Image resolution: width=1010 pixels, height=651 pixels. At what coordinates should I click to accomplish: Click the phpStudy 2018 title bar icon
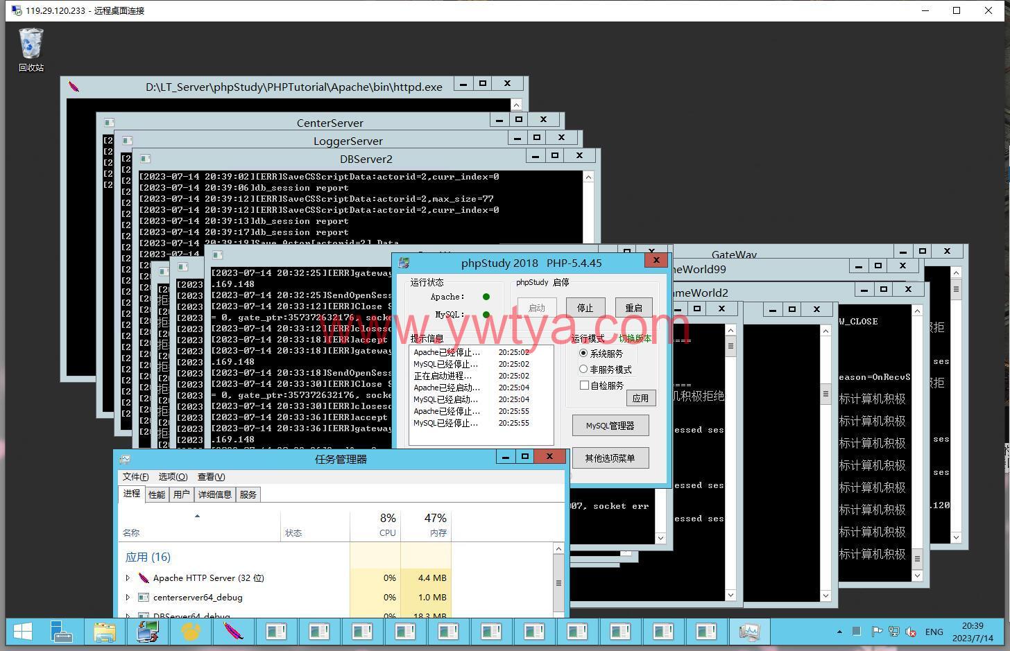click(404, 263)
